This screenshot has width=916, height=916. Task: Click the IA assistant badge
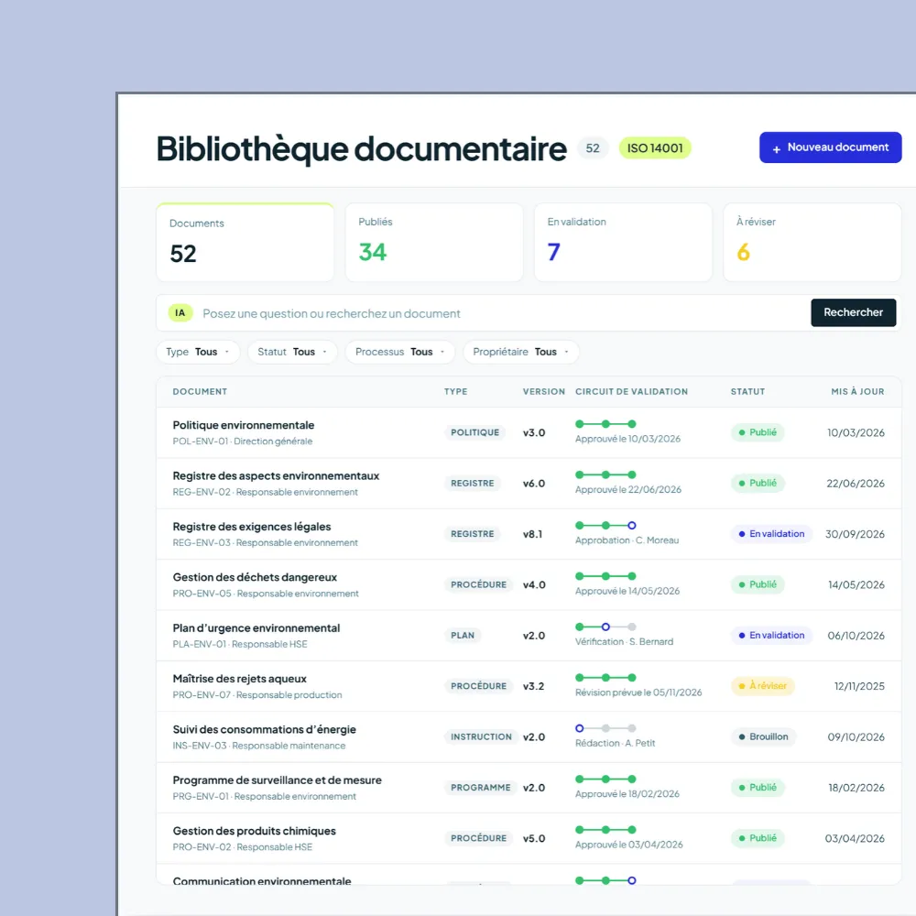pos(180,313)
